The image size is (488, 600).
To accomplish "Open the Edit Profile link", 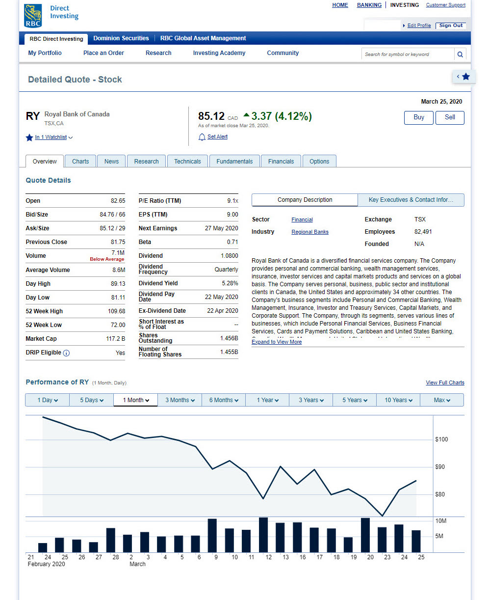I will coord(419,26).
